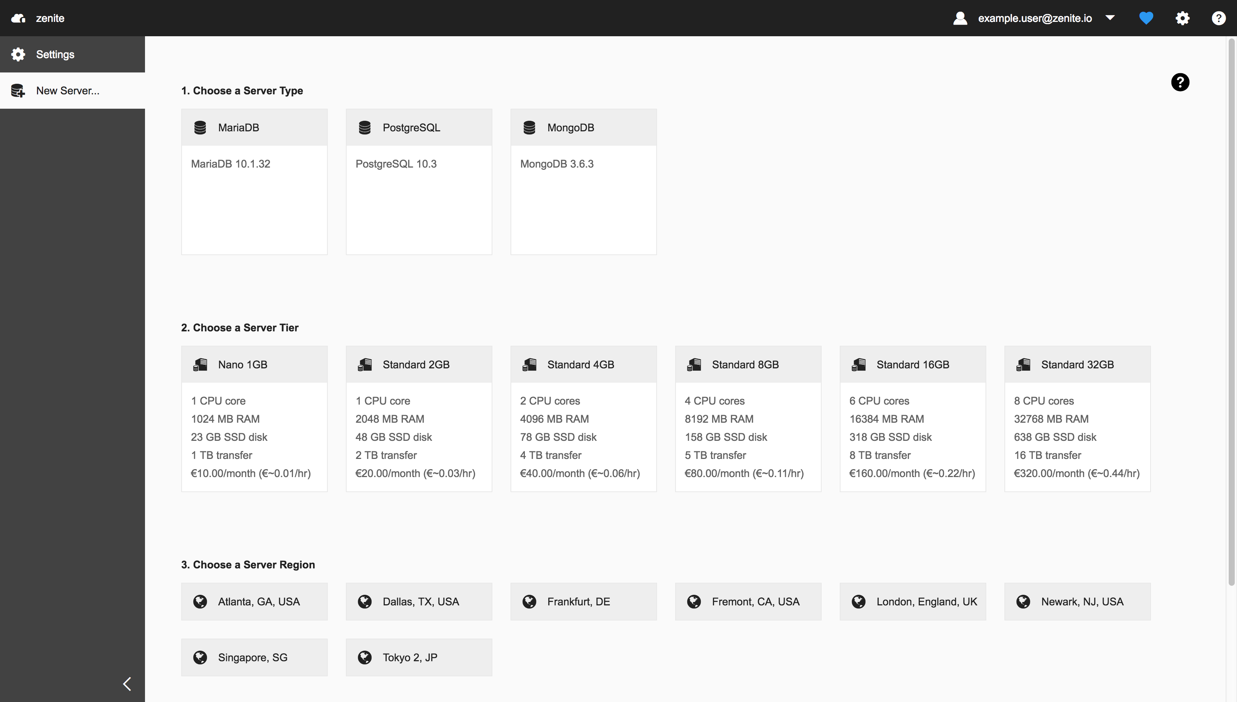Click the MariaDB database icon
1237x702 pixels.
coord(200,128)
